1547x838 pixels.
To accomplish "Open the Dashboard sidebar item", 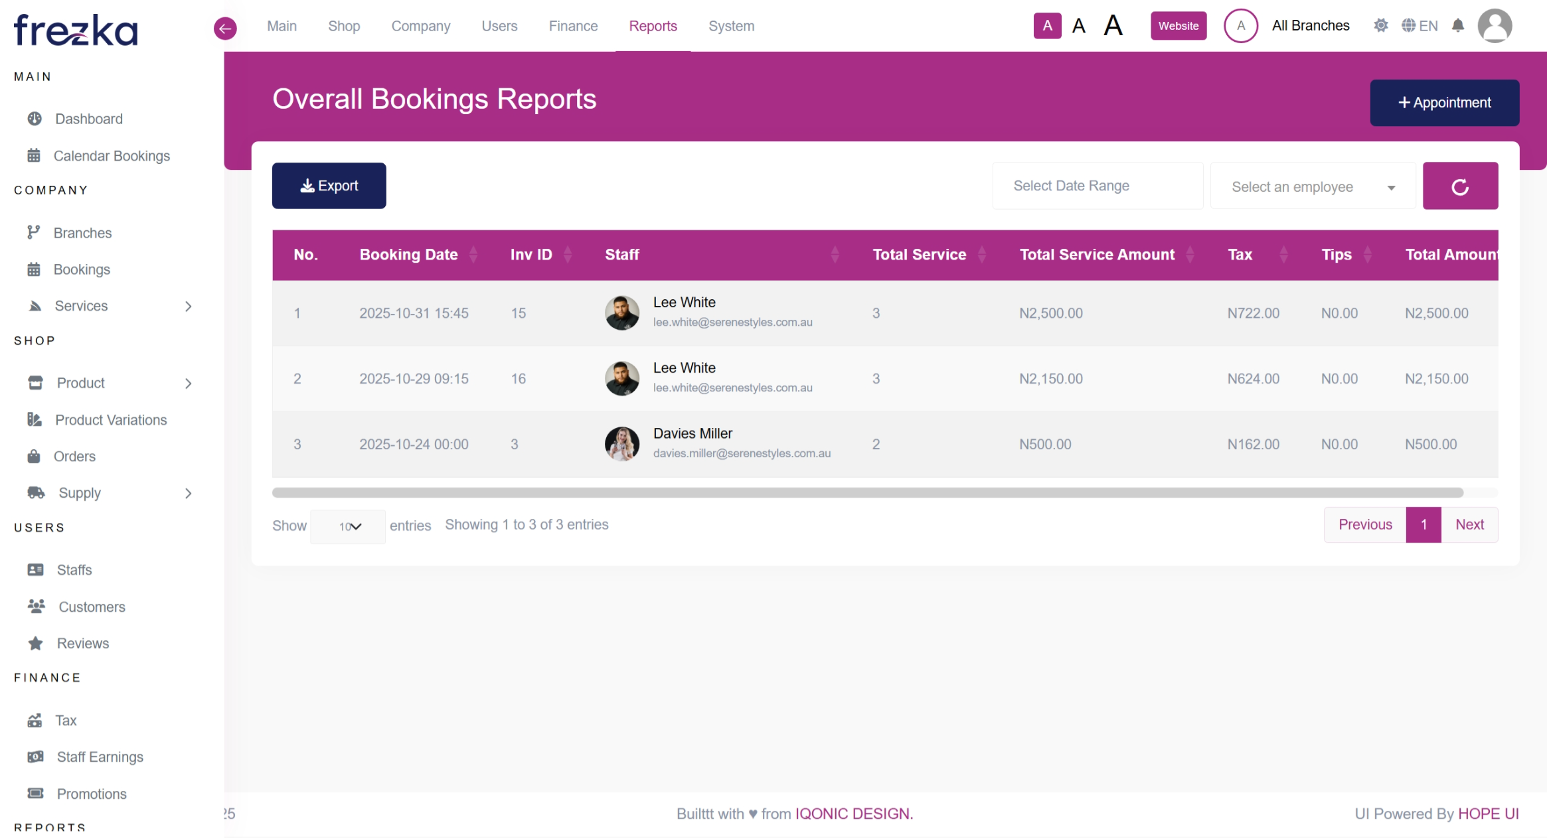I will pyautogui.click(x=88, y=119).
